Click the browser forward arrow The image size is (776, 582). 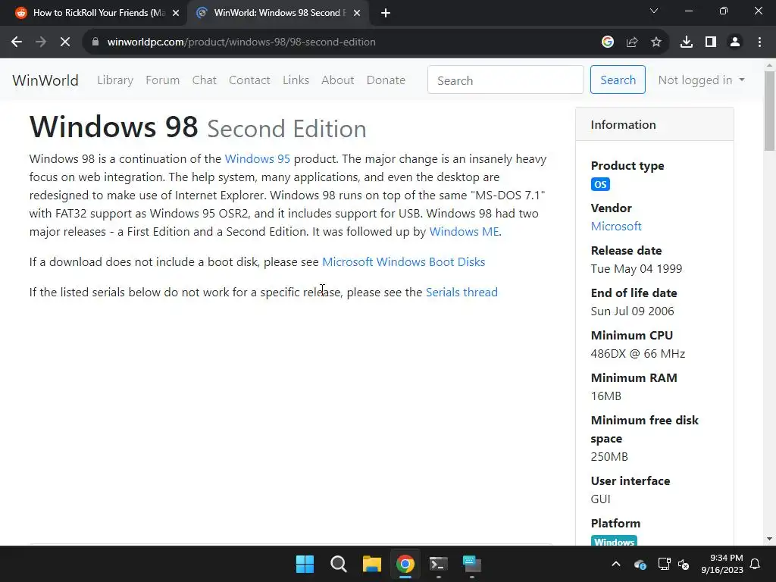point(41,42)
